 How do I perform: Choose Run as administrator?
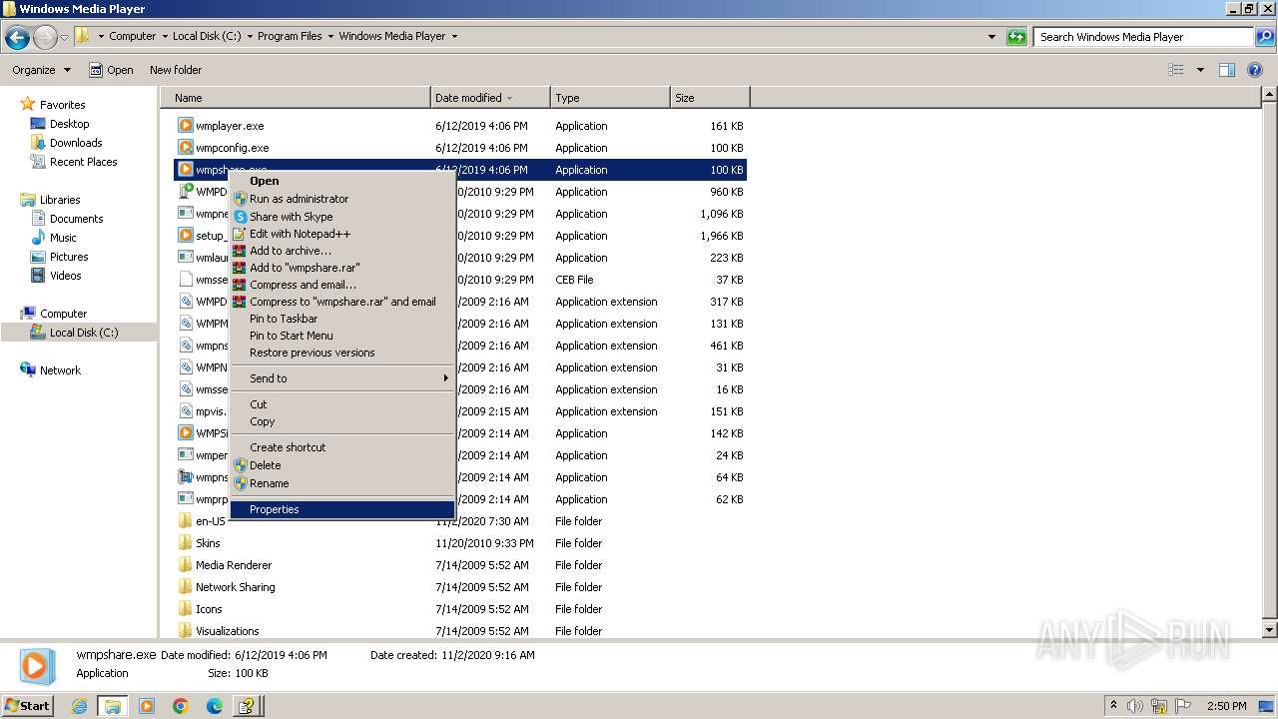(x=342, y=199)
